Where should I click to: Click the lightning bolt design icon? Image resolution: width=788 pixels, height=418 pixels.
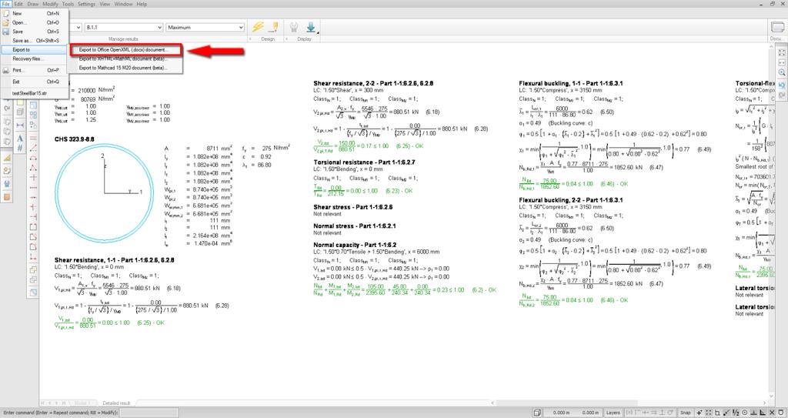pos(259,27)
